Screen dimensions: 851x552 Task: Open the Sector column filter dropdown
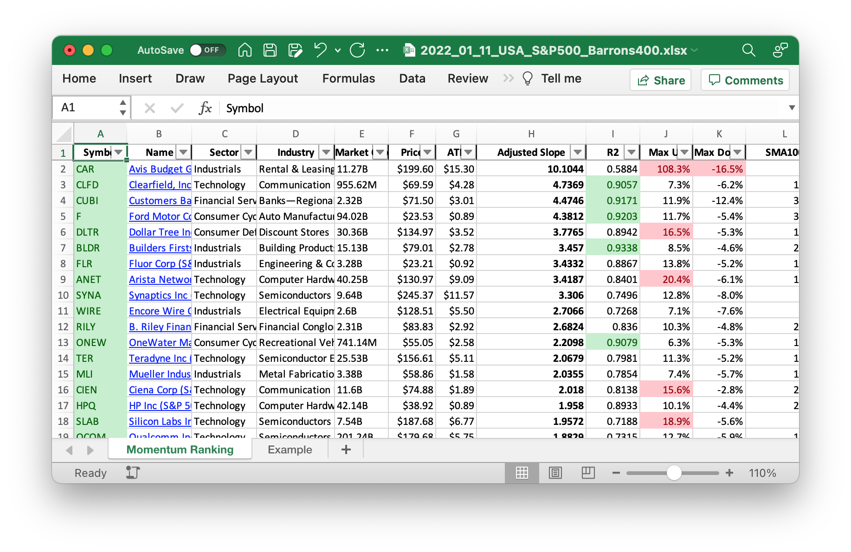pos(248,152)
